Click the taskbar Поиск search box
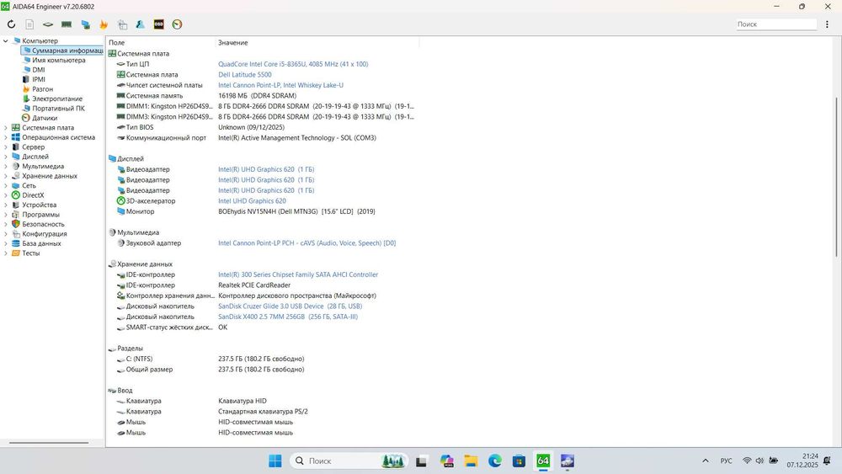842x474 pixels. [349, 461]
